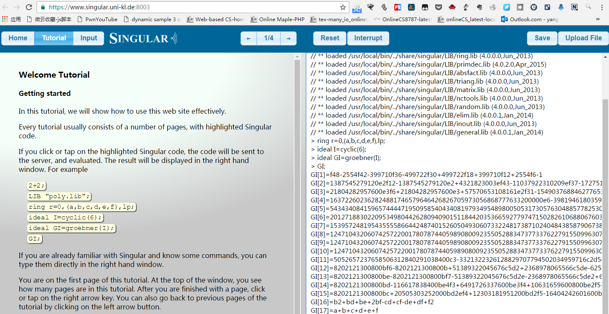Open the Outlook.com bookmark
Image resolution: width=609 pixels, height=314 pixels.
point(530,19)
